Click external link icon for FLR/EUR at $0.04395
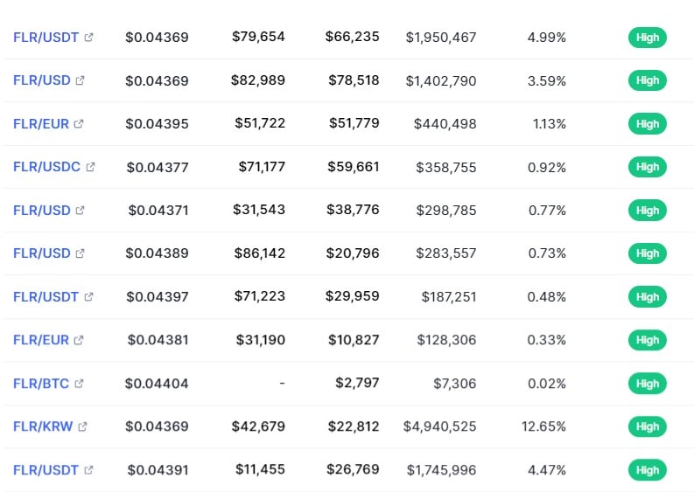The image size is (694, 492). pos(80,124)
